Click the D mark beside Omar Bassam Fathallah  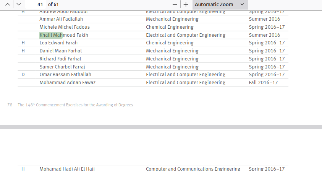tap(23, 75)
